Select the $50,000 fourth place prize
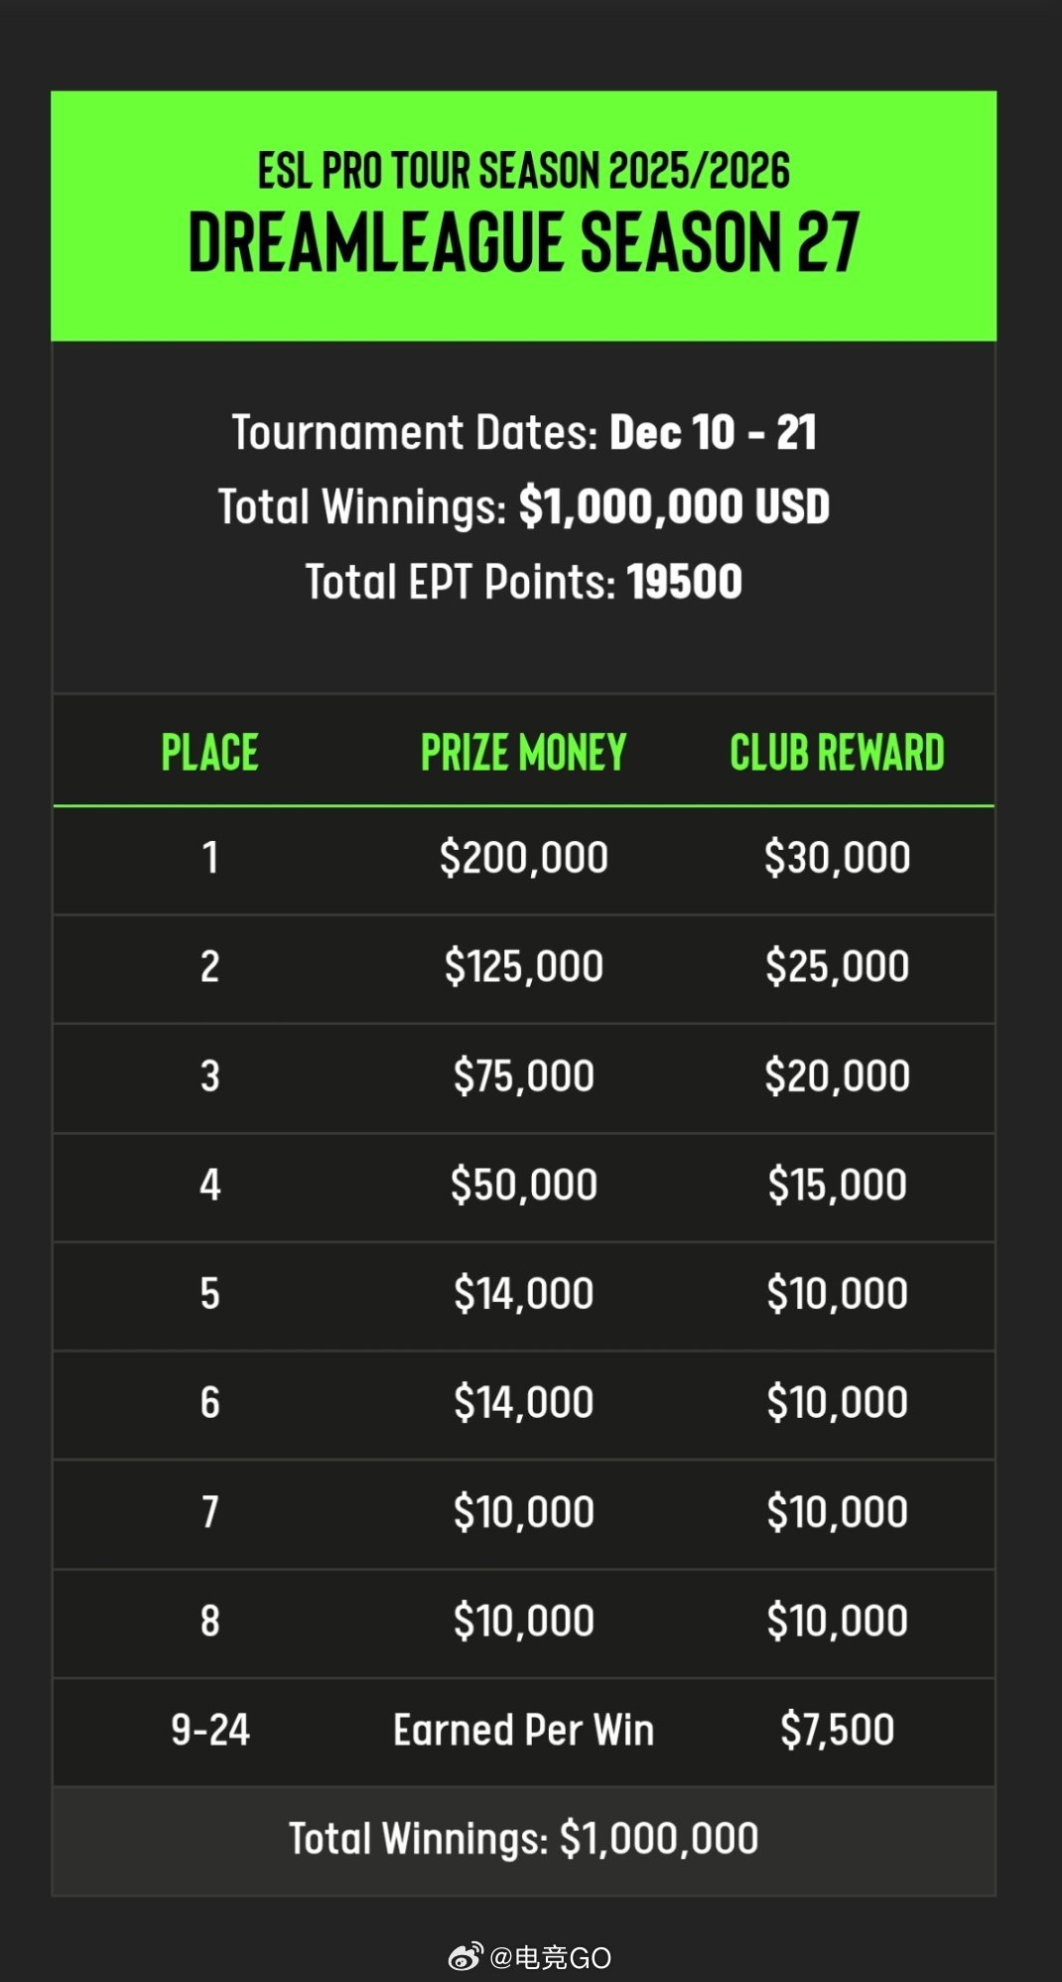1062x1982 pixels. click(524, 1185)
